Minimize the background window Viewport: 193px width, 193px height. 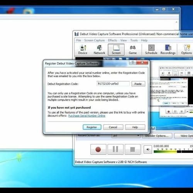click(157, 9)
